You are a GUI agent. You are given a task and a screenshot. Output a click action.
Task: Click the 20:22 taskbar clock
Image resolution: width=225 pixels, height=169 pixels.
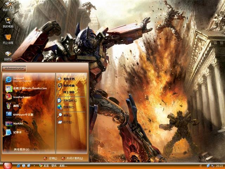point(219,166)
